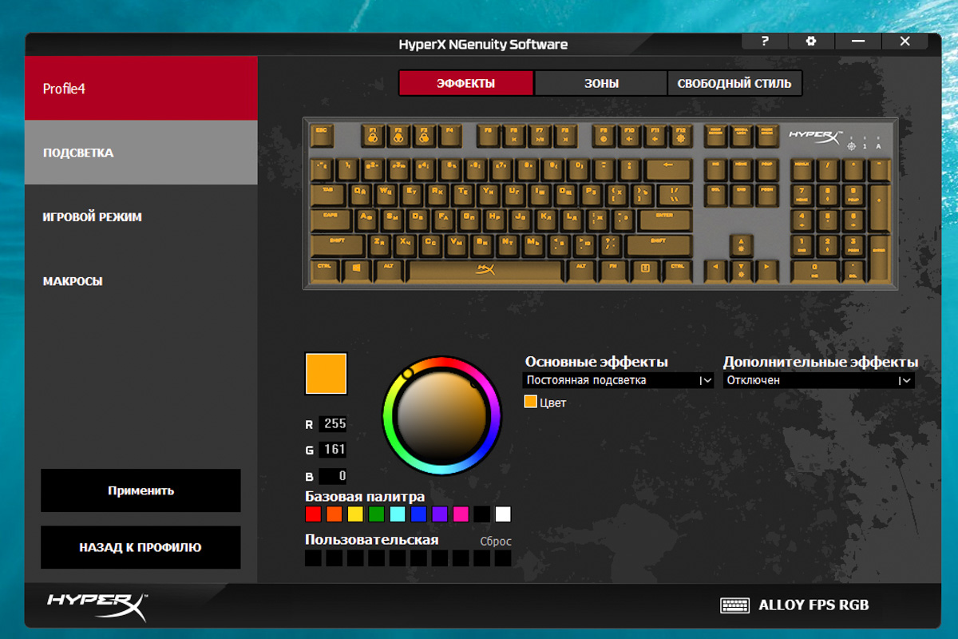Pick pink from Базовая палитра
The image size is (958, 639).
coord(461,514)
